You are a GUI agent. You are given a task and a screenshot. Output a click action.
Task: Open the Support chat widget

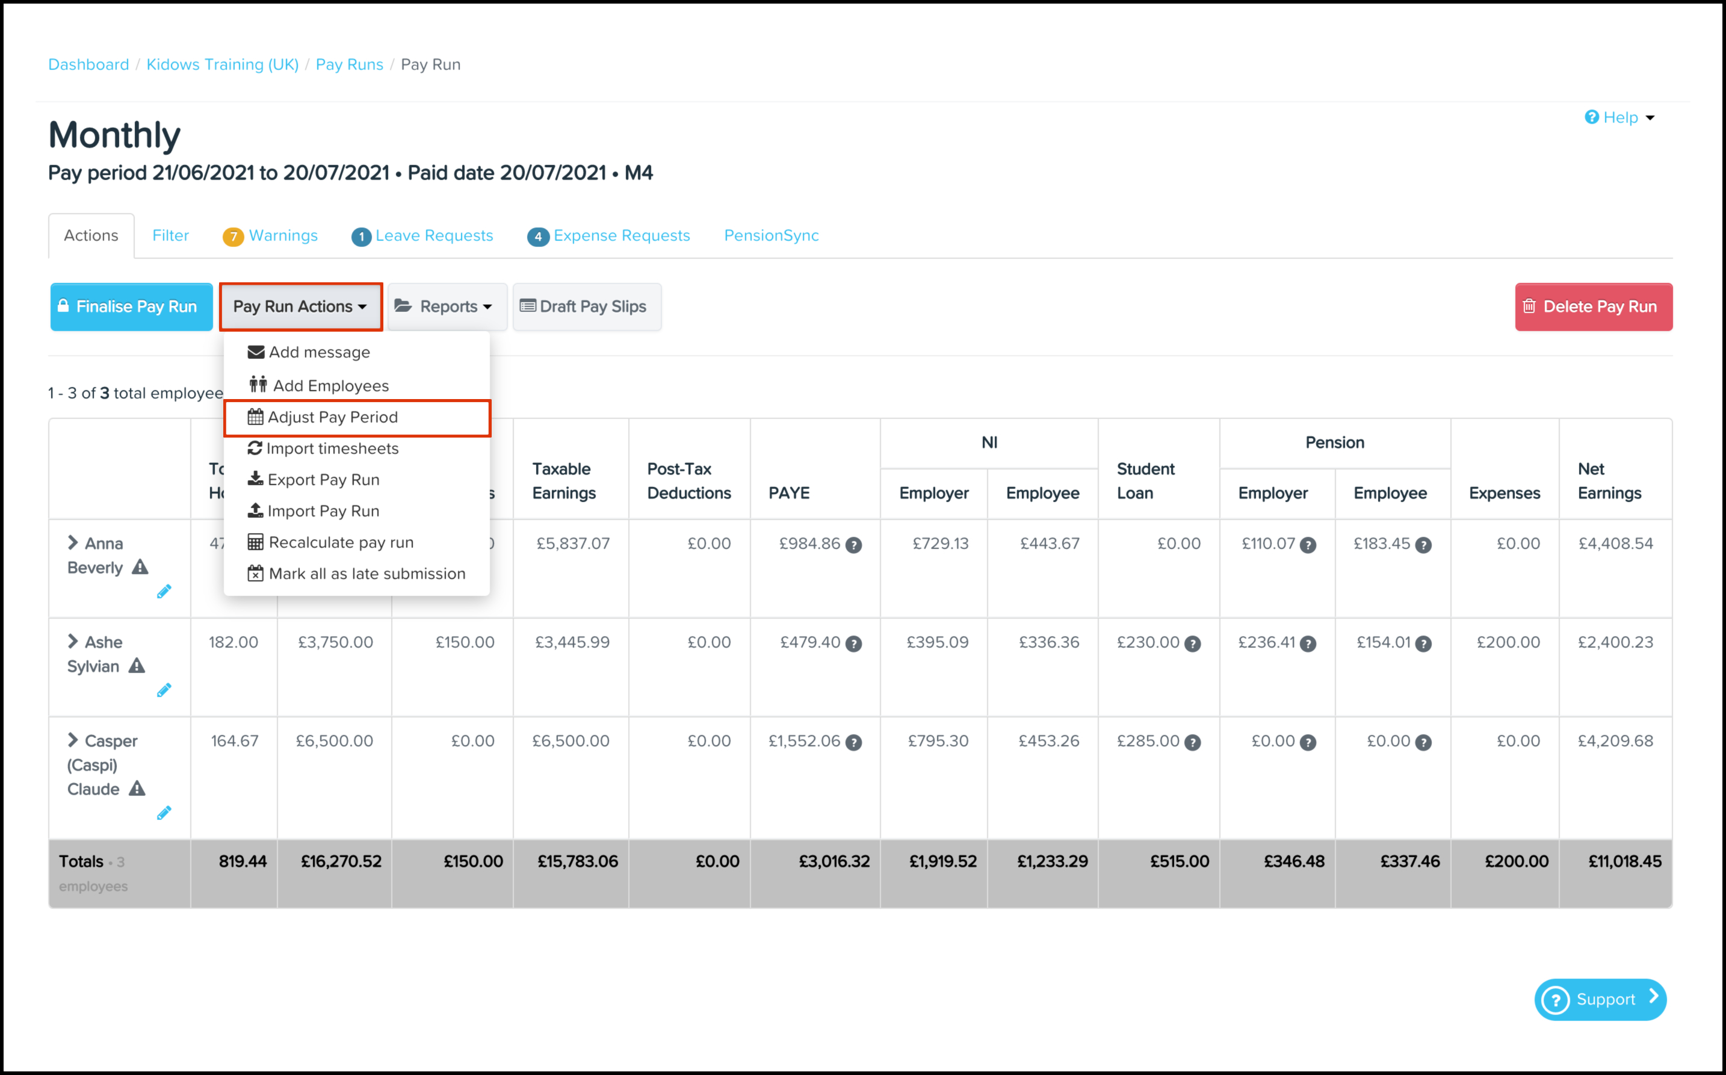click(x=1600, y=999)
